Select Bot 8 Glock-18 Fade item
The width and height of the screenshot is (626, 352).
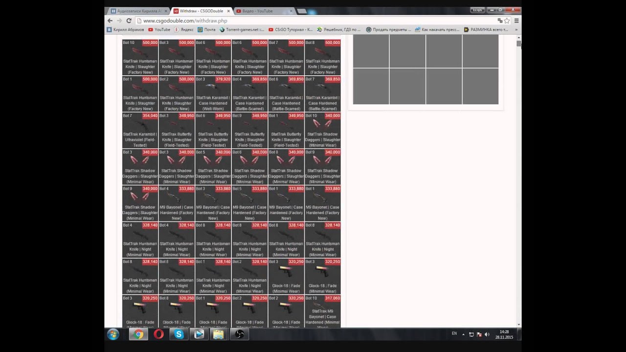[x=177, y=311]
